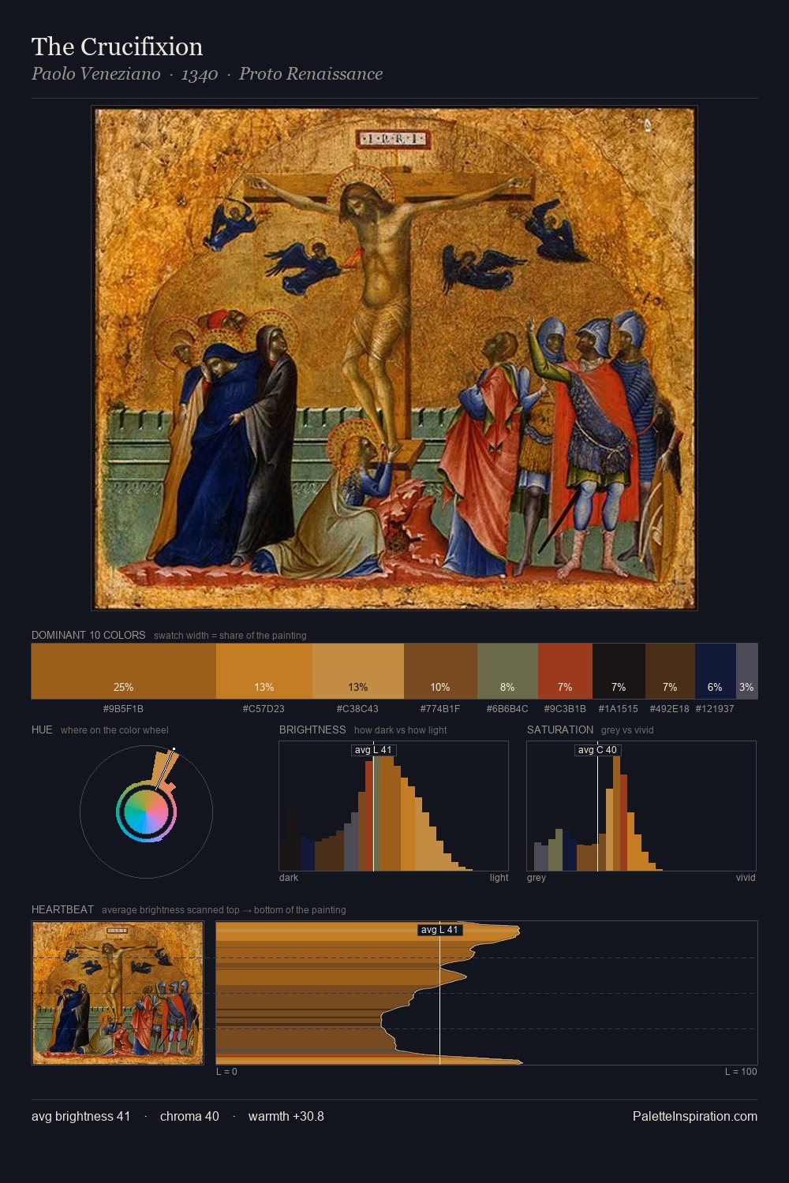Click footer stat "chroma 40"
789x1183 pixels.
pos(189,1116)
